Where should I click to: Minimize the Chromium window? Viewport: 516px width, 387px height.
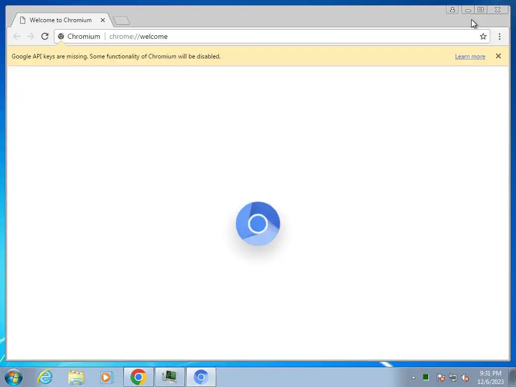pyautogui.click(x=468, y=10)
